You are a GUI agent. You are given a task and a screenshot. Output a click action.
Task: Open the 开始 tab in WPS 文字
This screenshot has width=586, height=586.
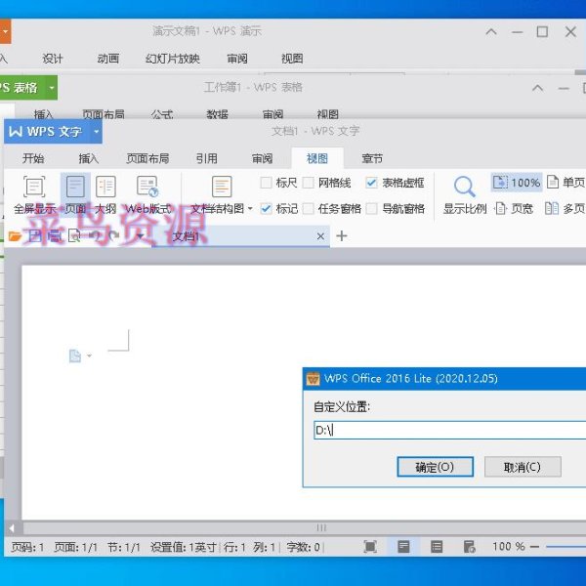point(33,158)
